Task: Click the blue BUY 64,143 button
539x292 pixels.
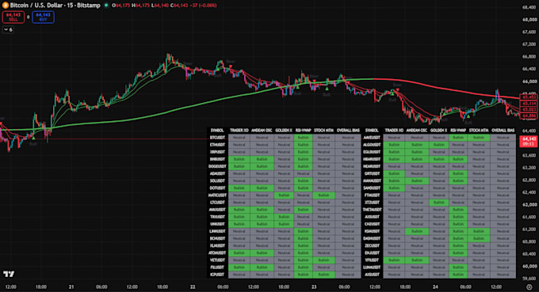Action: [x=43, y=17]
